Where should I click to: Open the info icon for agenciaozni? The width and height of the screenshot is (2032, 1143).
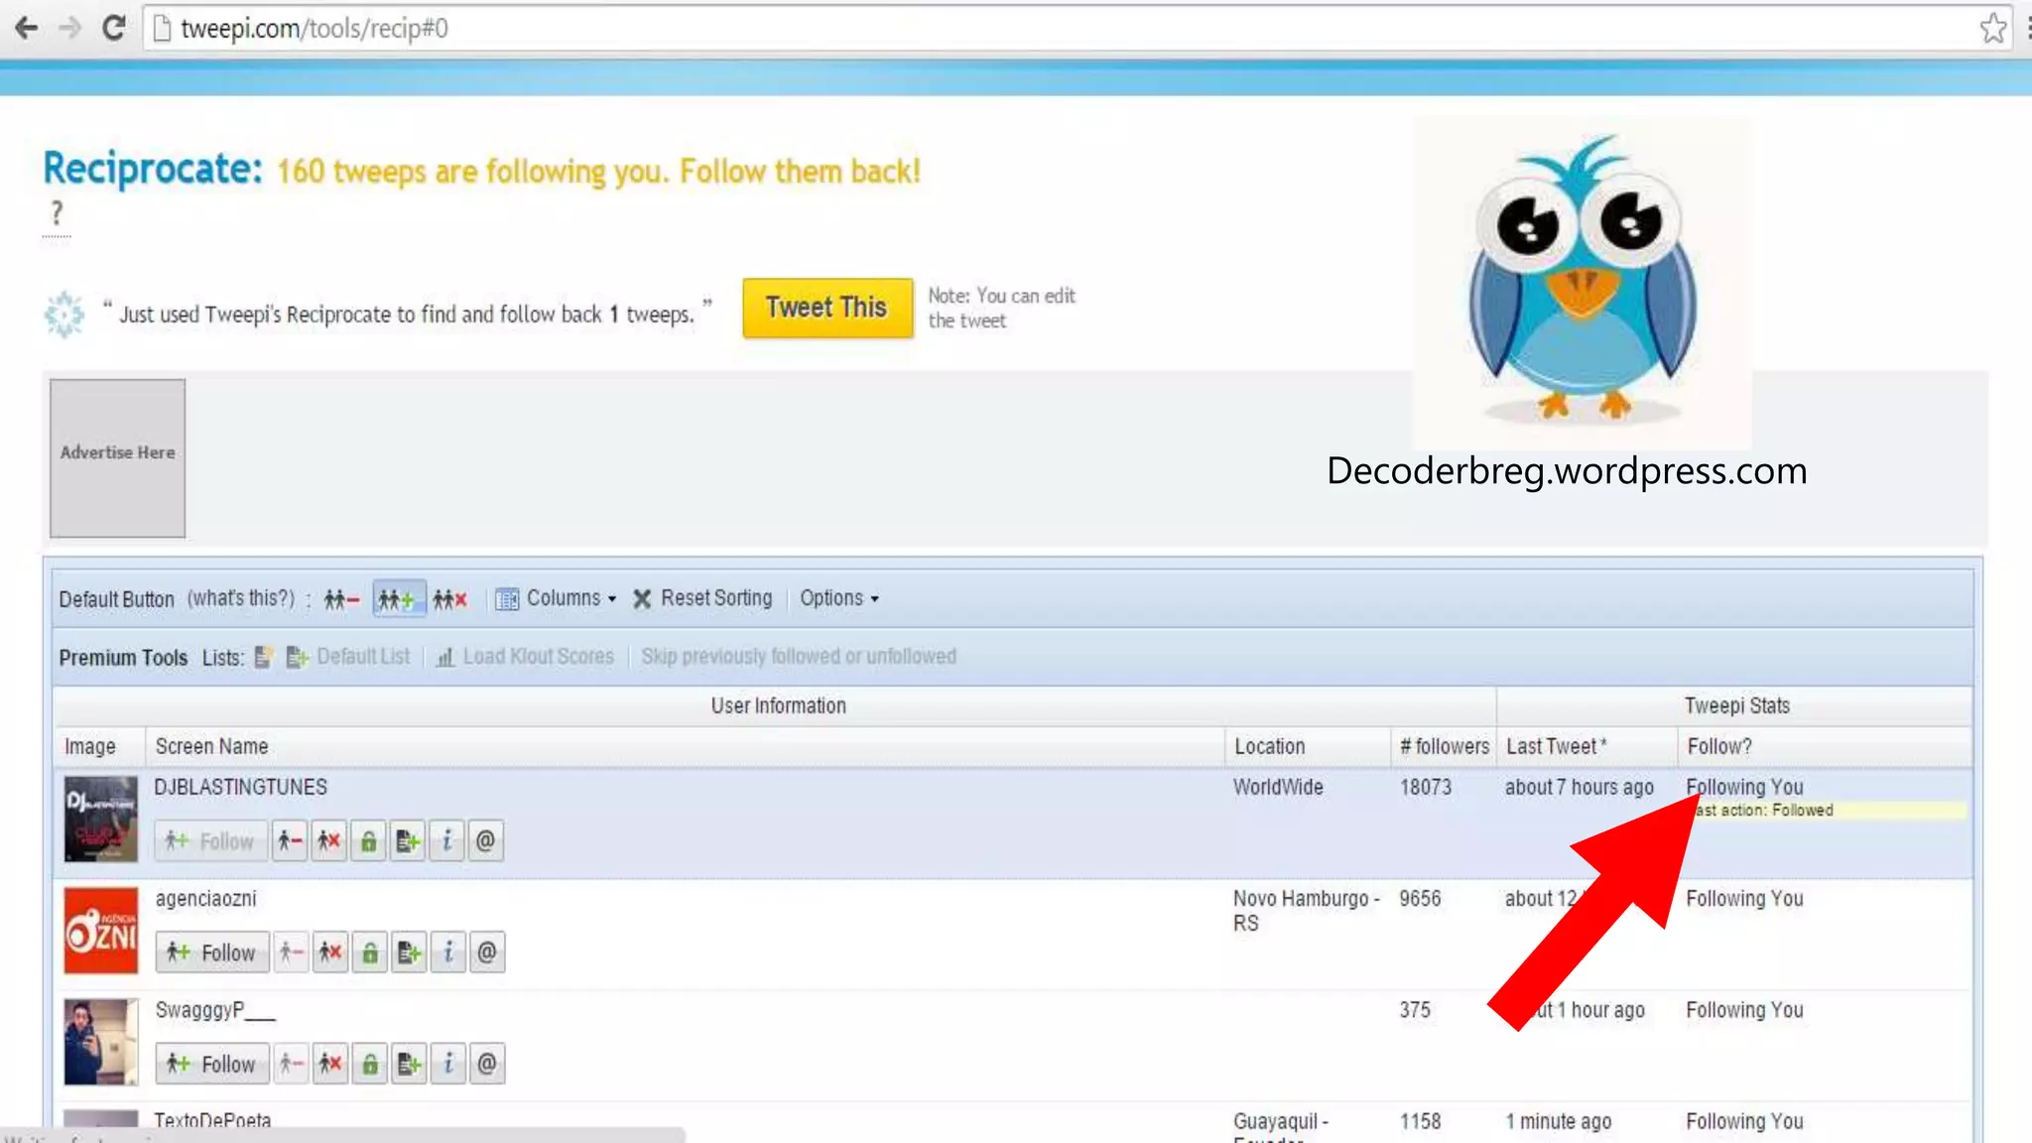(447, 952)
